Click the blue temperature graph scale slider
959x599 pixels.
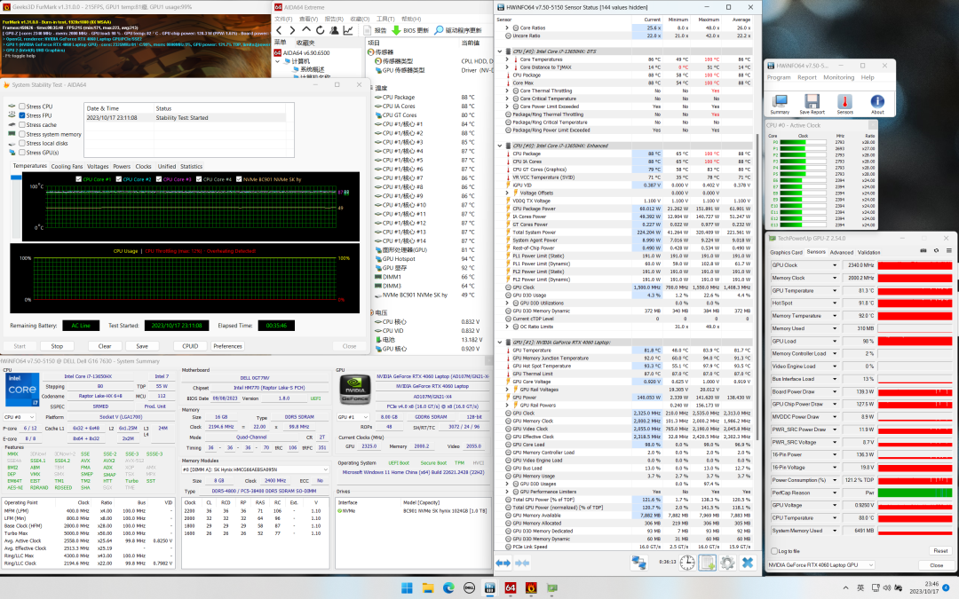[17, 178]
